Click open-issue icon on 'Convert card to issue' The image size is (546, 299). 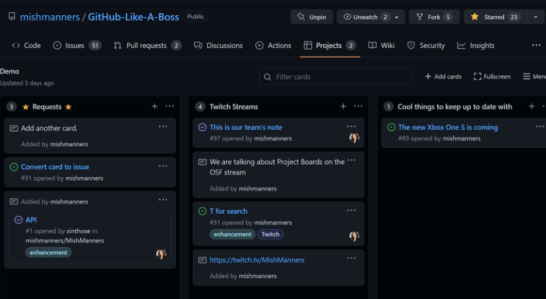[14, 167]
